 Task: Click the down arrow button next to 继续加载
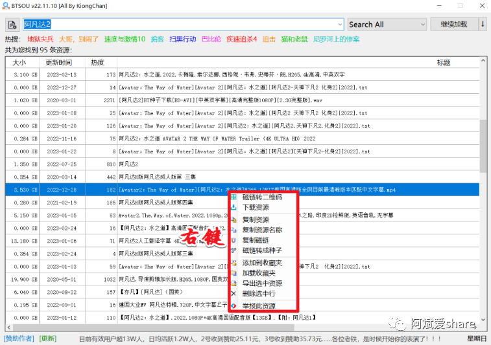point(483,25)
